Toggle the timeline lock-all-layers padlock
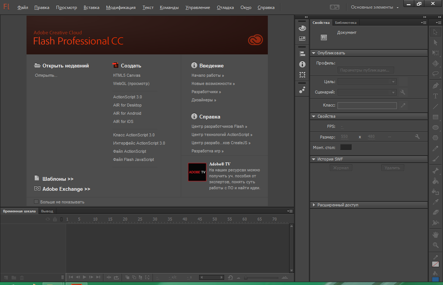This screenshot has width=443, height=285. pyautogui.click(x=55, y=219)
